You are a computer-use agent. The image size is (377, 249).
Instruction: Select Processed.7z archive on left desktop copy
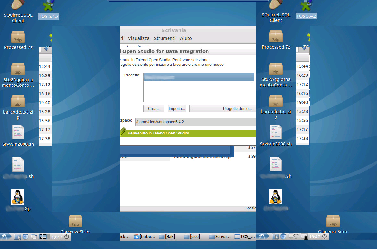(x=18, y=40)
